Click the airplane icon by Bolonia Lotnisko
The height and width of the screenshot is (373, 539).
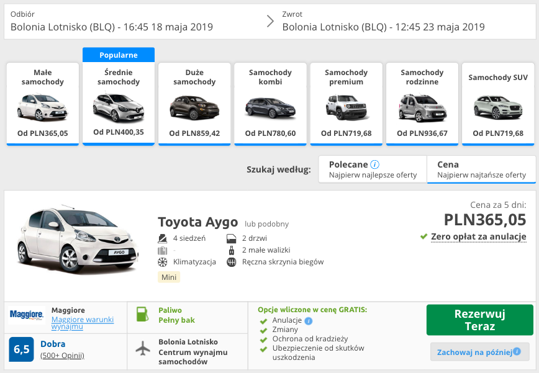(143, 348)
